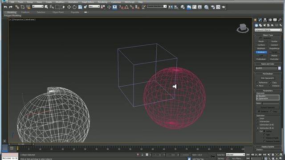Click the Extract Operand button
Screen dimensions: 285x160
click(268, 108)
